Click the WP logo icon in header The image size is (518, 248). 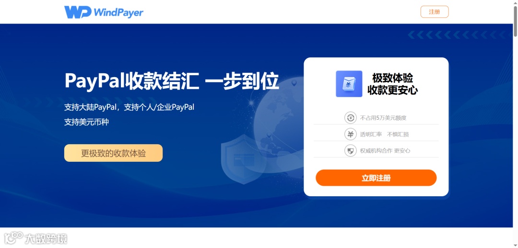coord(78,12)
